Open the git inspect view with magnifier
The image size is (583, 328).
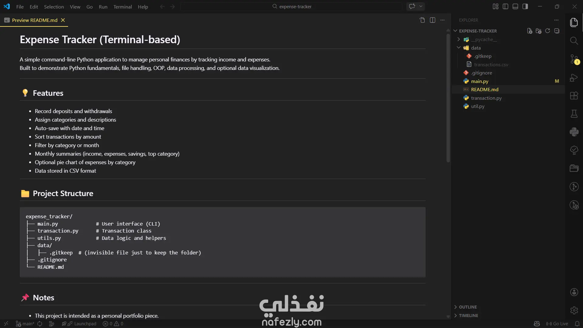(574, 205)
